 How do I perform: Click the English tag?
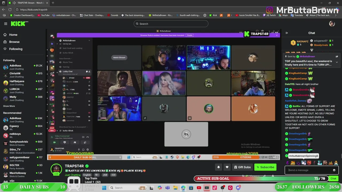[x=87, y=175]
